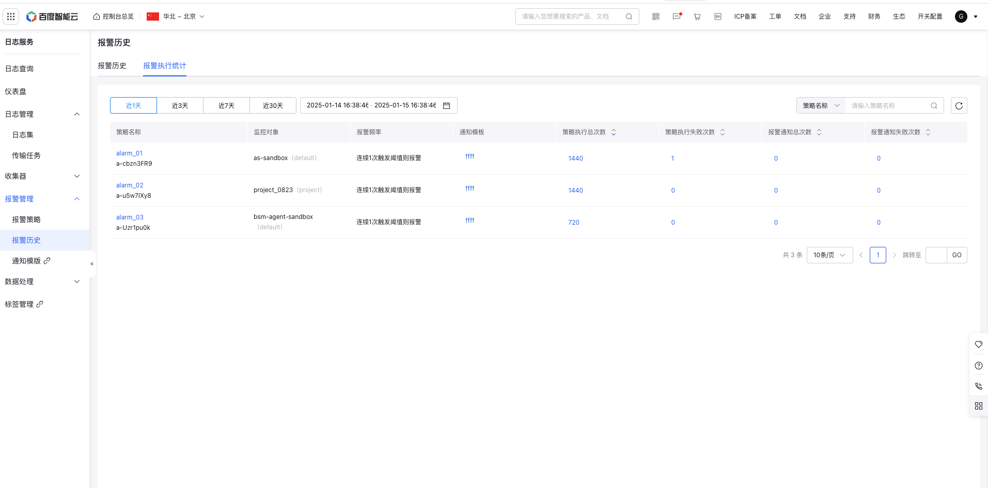
Task: Select 近30天 time range
Action: point(273,105)
